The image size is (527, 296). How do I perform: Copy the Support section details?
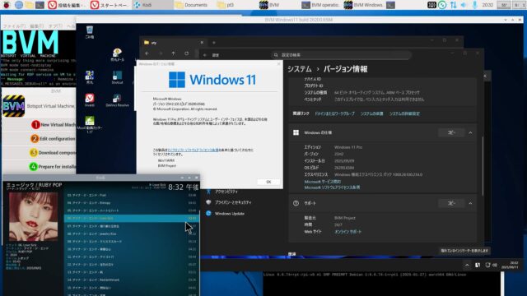click(x=451, y=203)
